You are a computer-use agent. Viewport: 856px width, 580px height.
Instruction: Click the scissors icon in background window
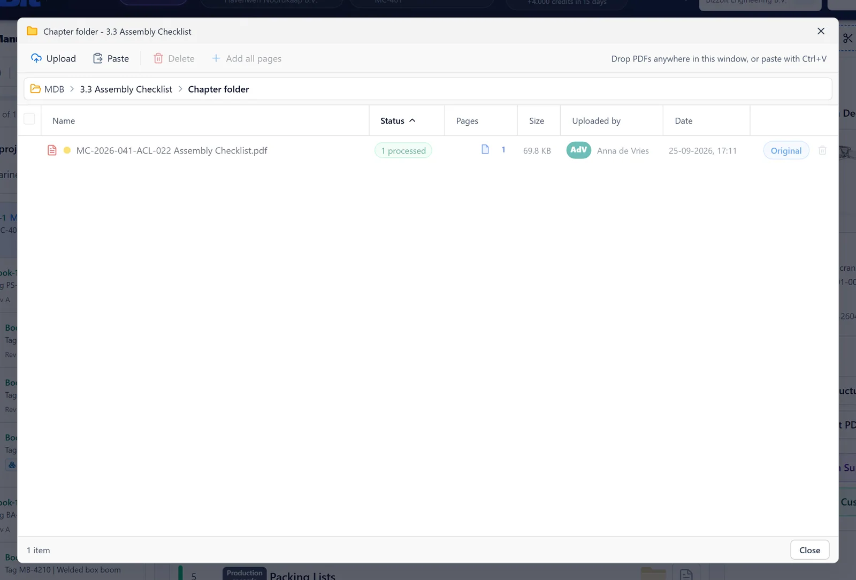click(848, 38)
